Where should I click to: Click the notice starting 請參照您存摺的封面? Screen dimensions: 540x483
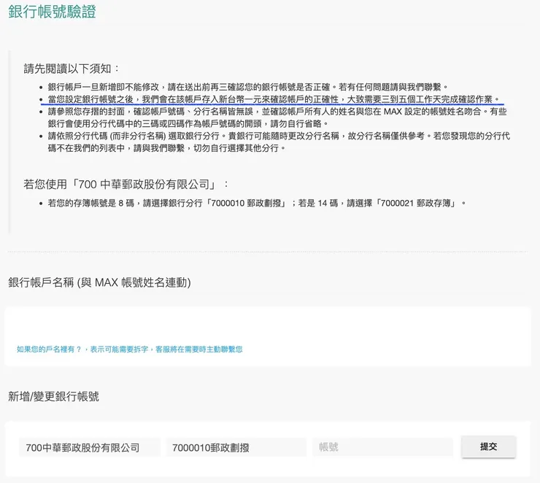(277, 117)
